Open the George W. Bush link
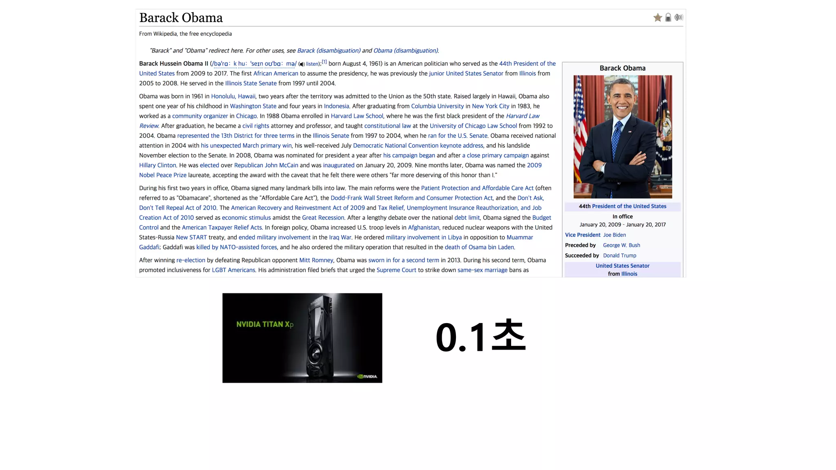 (x=621, y=245)
